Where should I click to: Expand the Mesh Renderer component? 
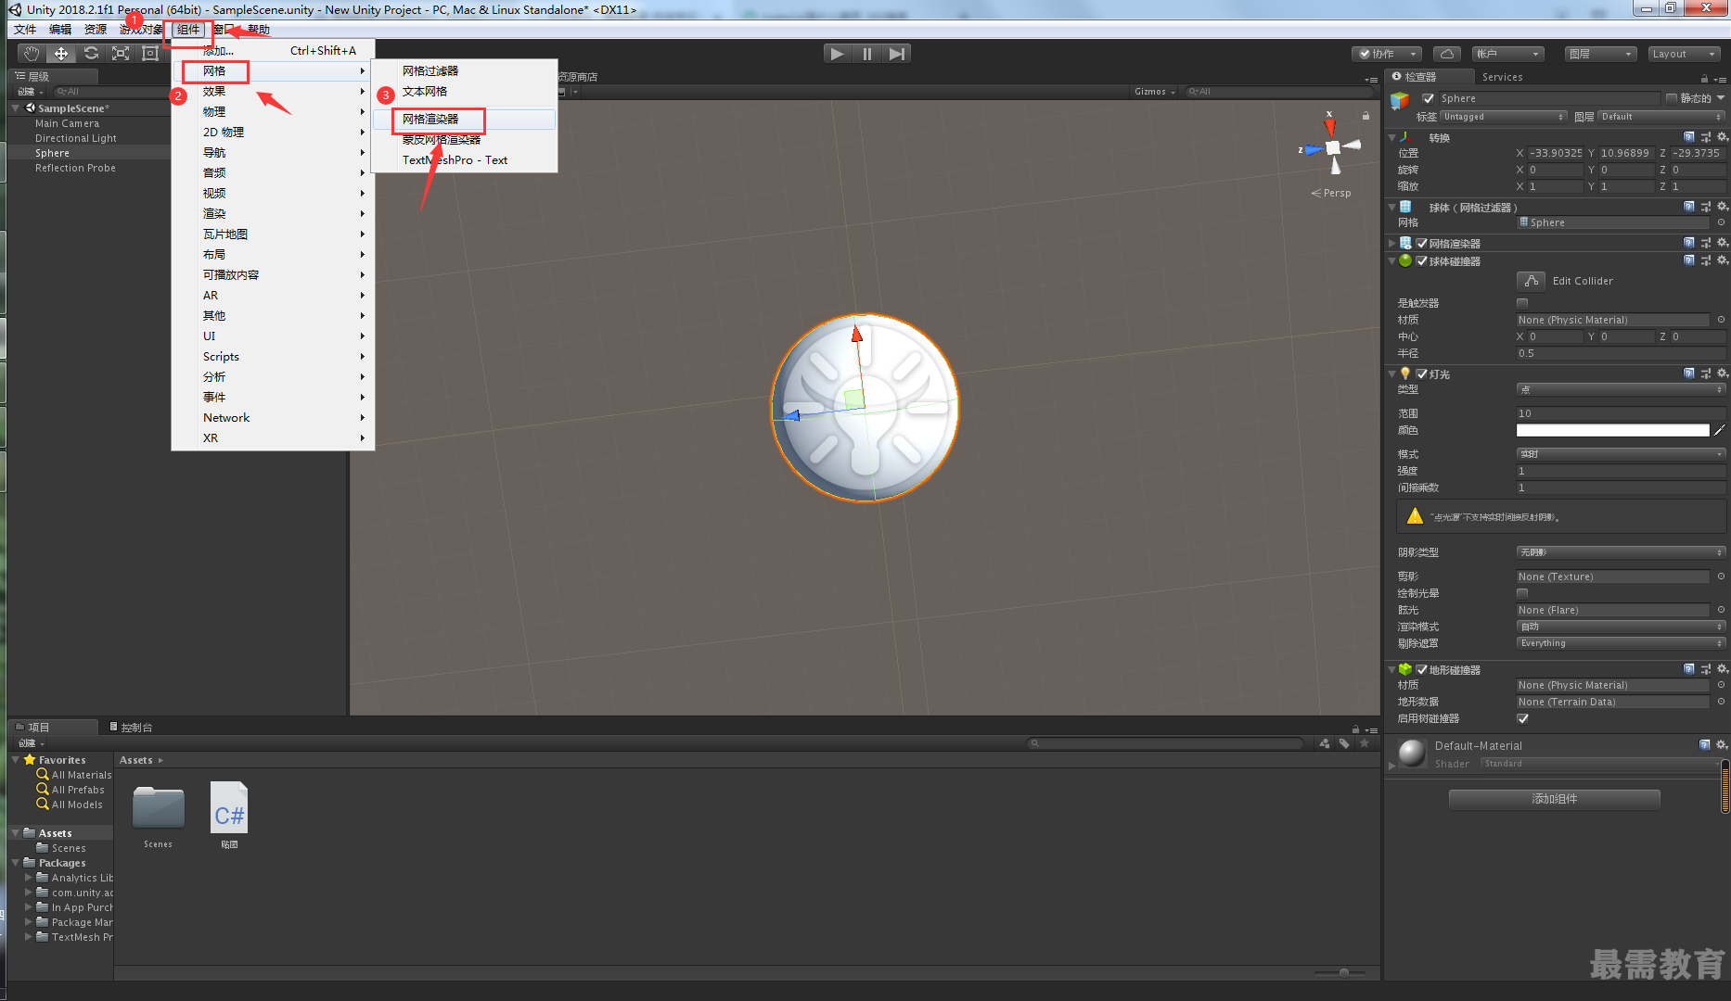point(1391,243)
